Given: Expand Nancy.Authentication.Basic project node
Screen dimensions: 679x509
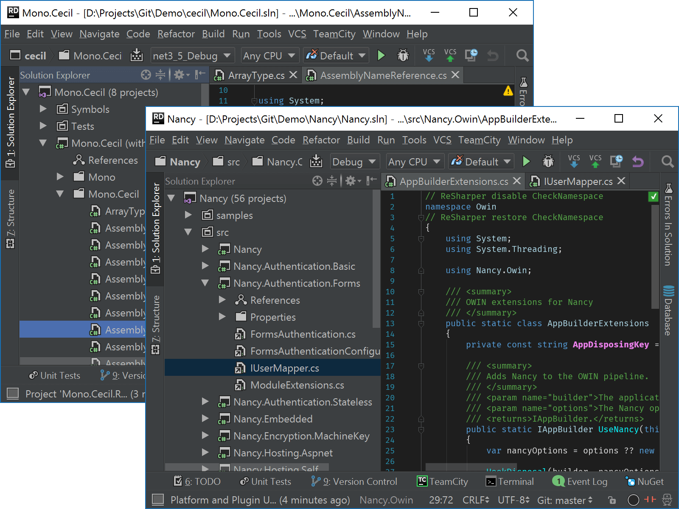Looking at the screenshot, I should (205, 266).
